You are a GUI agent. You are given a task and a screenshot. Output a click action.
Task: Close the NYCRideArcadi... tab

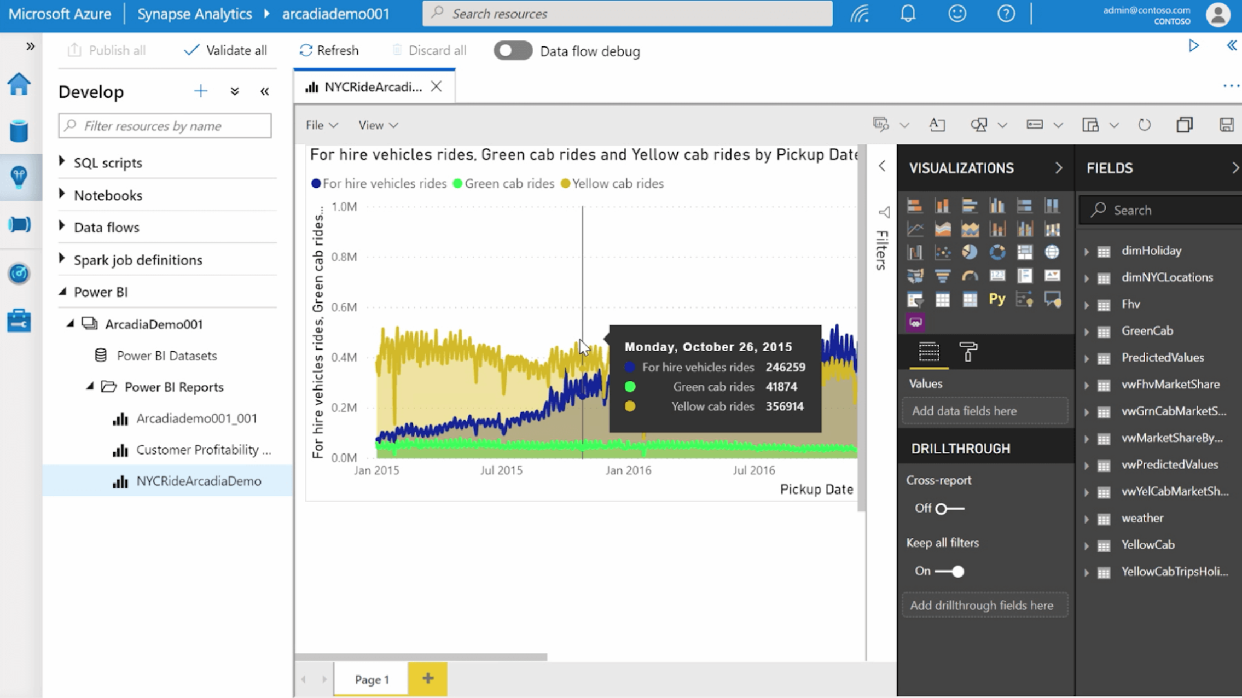click(x=436, y=86)
